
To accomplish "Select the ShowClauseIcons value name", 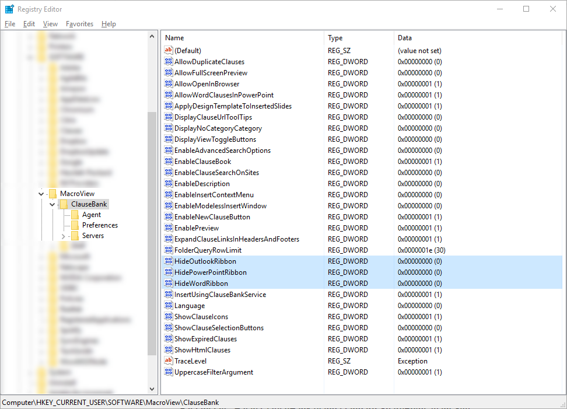I will pos(201,317).
